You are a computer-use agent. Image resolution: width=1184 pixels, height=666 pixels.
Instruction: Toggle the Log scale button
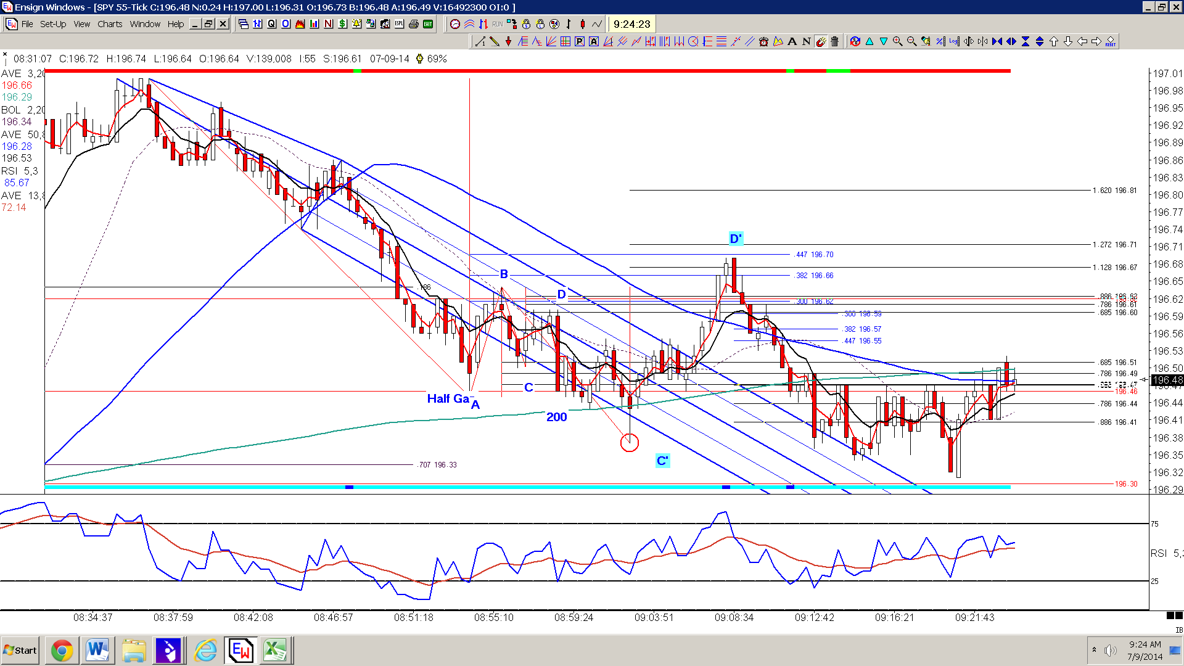[955, 41]
